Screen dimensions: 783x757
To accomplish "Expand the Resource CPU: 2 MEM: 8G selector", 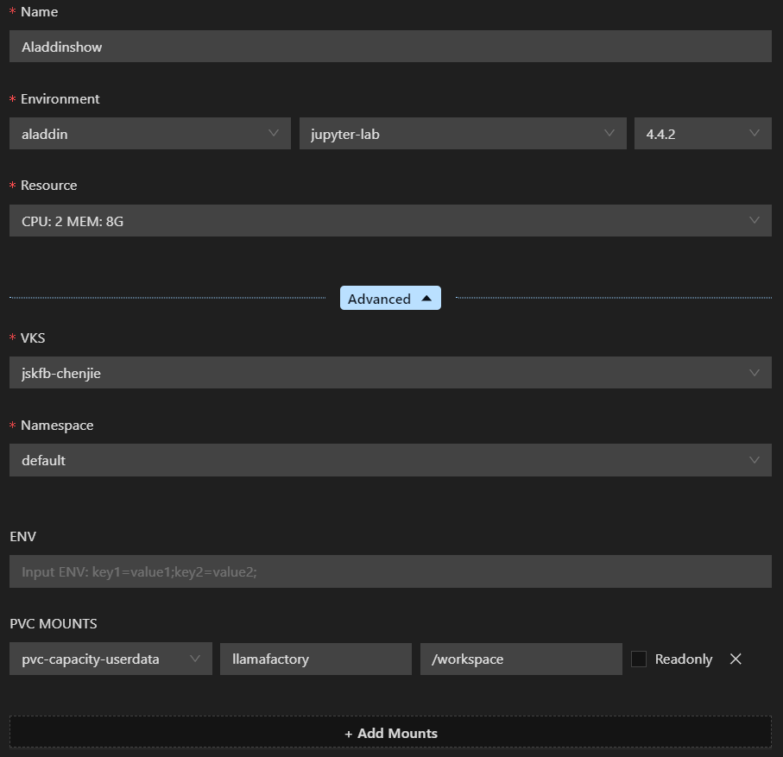I will (390, 221).
